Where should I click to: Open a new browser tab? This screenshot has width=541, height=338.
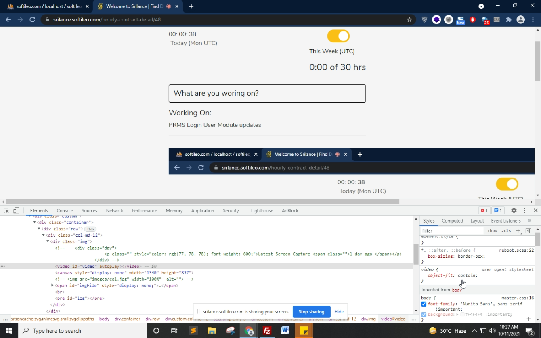click(x=191, y=6)
